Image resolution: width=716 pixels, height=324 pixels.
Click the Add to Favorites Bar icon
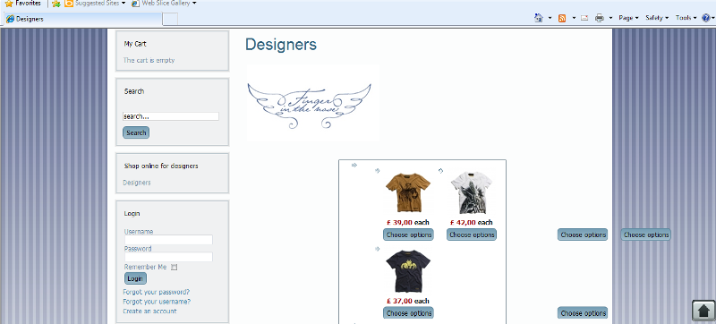(x=55, y=4)
